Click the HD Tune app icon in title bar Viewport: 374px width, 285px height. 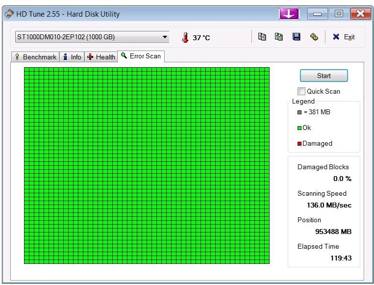9,14
